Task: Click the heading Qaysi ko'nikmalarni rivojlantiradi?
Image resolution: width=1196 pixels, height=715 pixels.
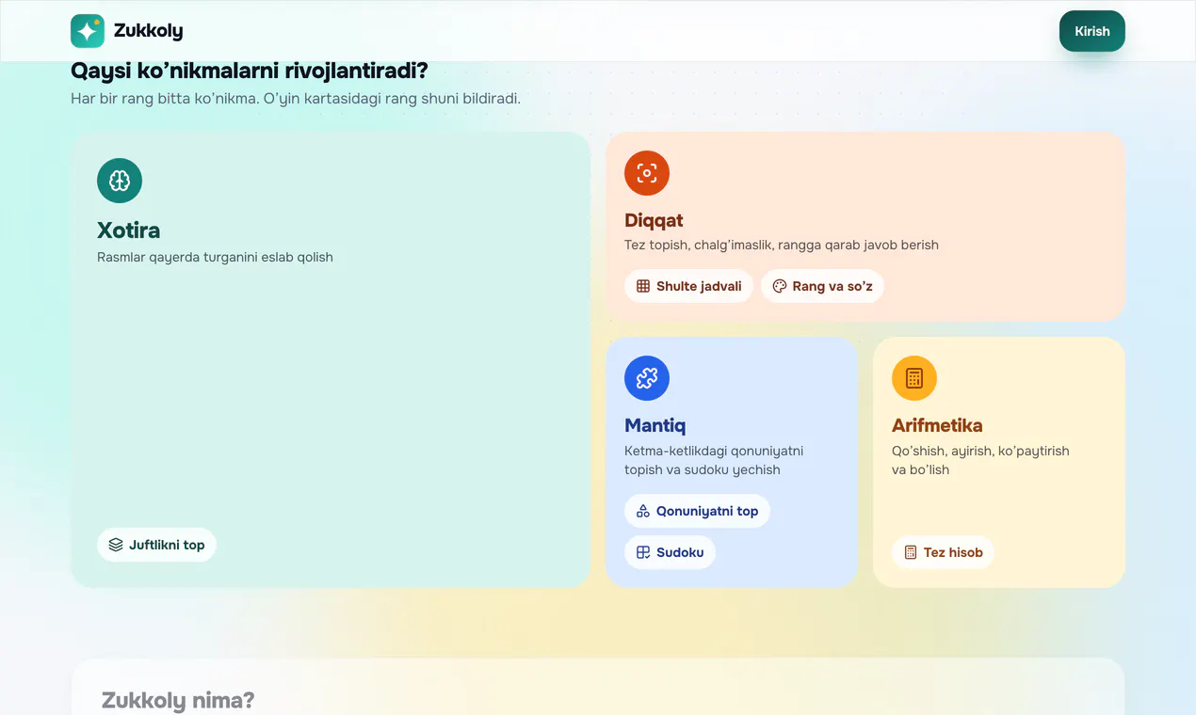Action: click(x=249, y=71)
